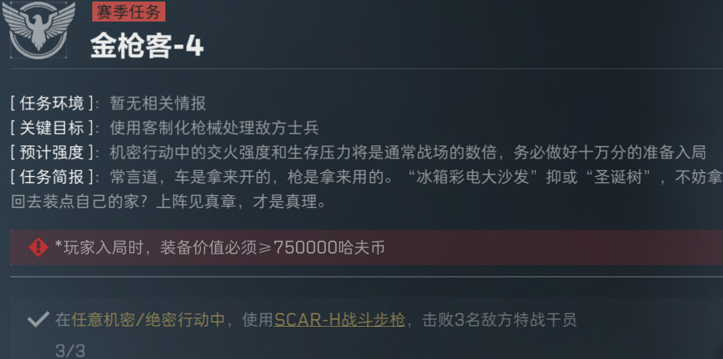The image size is (723, 359).
Task: Click the 关键目标 label
Action: coord(52,128)
